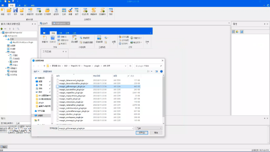This screenshot has height=152, width=270.
Task: Click the categorized view icon in the properties panel
Action: click(233, 32)
